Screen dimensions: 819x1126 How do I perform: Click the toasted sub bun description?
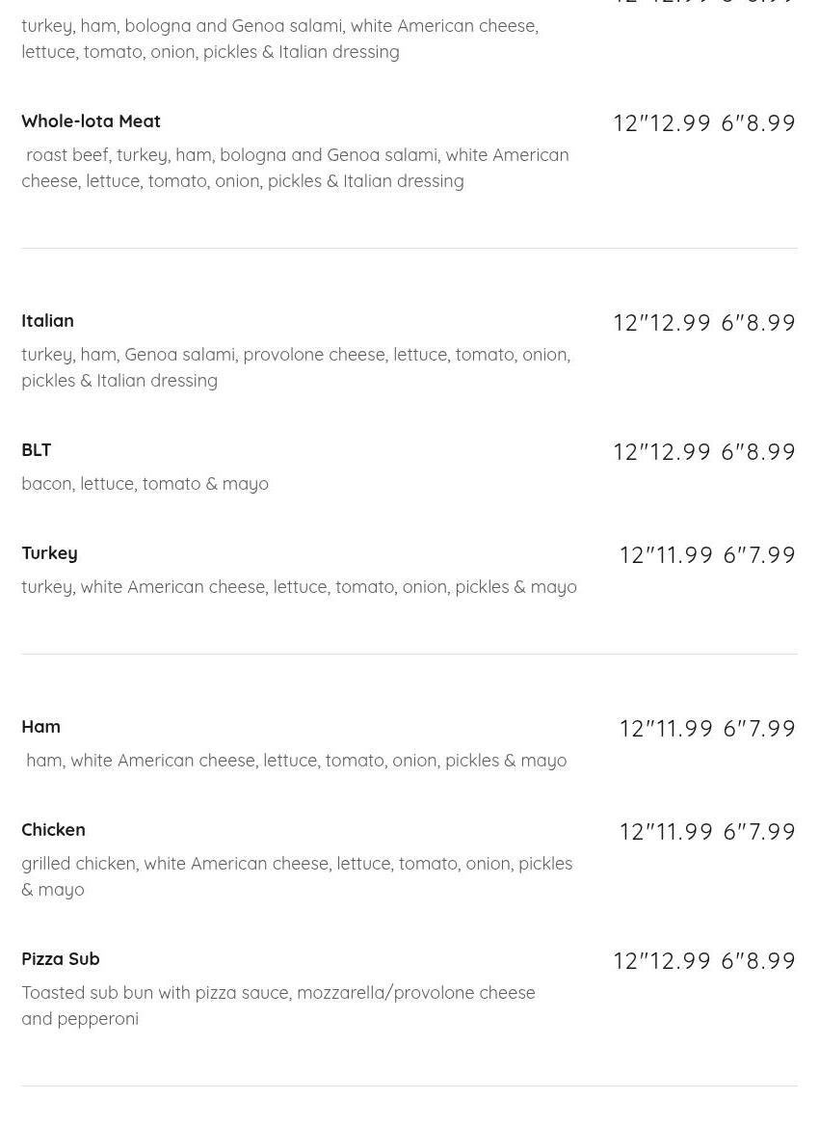pos(277,1005)
